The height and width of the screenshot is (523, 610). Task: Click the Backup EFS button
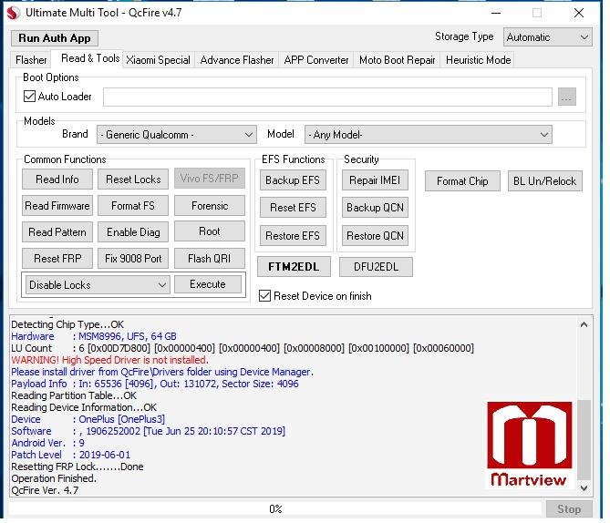[293, 180]
